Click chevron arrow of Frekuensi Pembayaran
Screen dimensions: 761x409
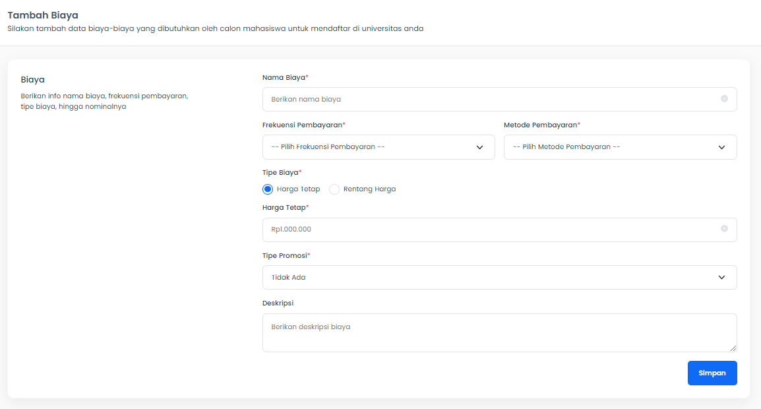(x=479, y=147)
